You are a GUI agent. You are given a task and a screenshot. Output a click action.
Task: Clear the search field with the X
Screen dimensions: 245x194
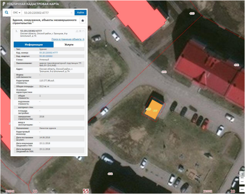pyautogui.click(x=72, y=13)
